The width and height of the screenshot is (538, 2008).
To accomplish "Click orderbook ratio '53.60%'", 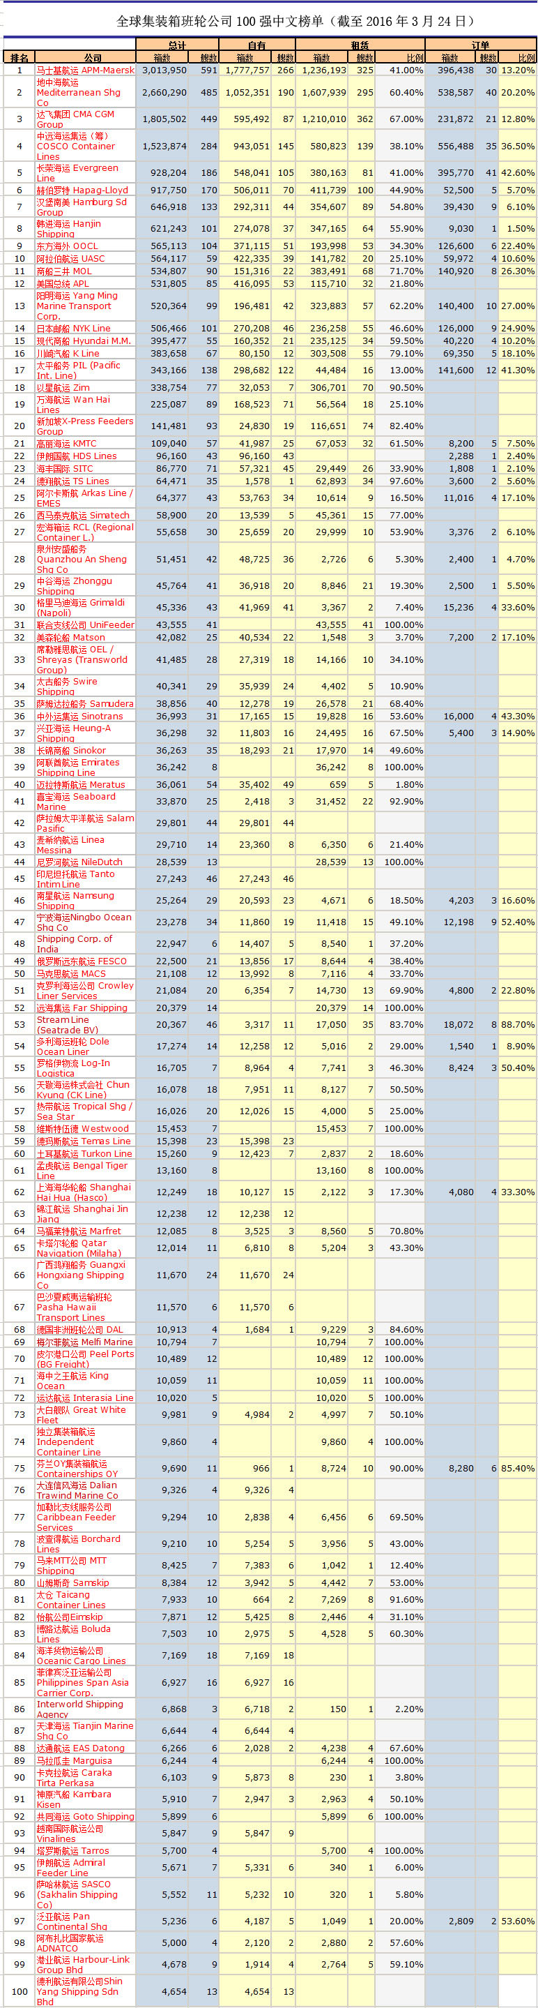I will click(x=518, y=1921).
